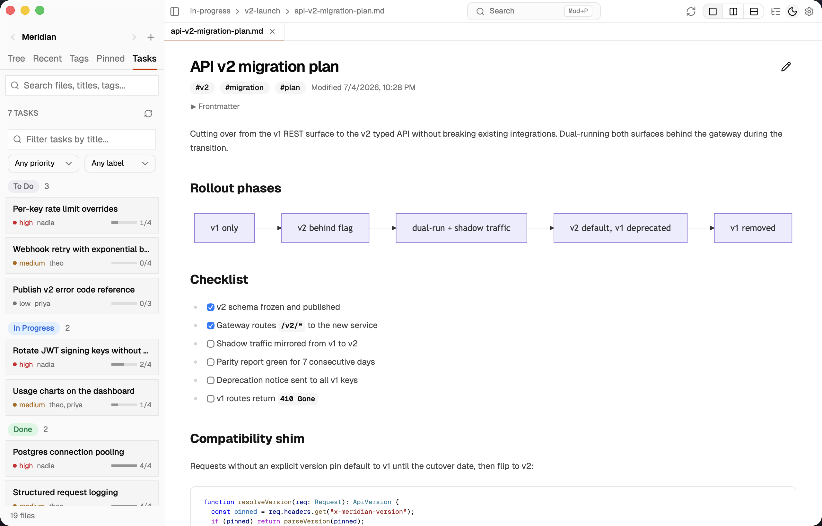822x526 pixels.
Task: Toggle the sidebar panel icon
Action: pos(175,11)
